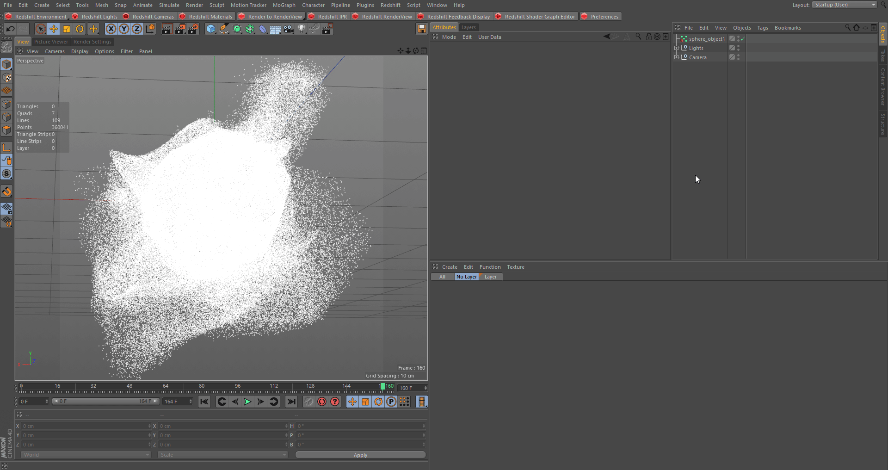Add a Floor environment object
Viewport: 888px width, 470px height.
point(276,29)
